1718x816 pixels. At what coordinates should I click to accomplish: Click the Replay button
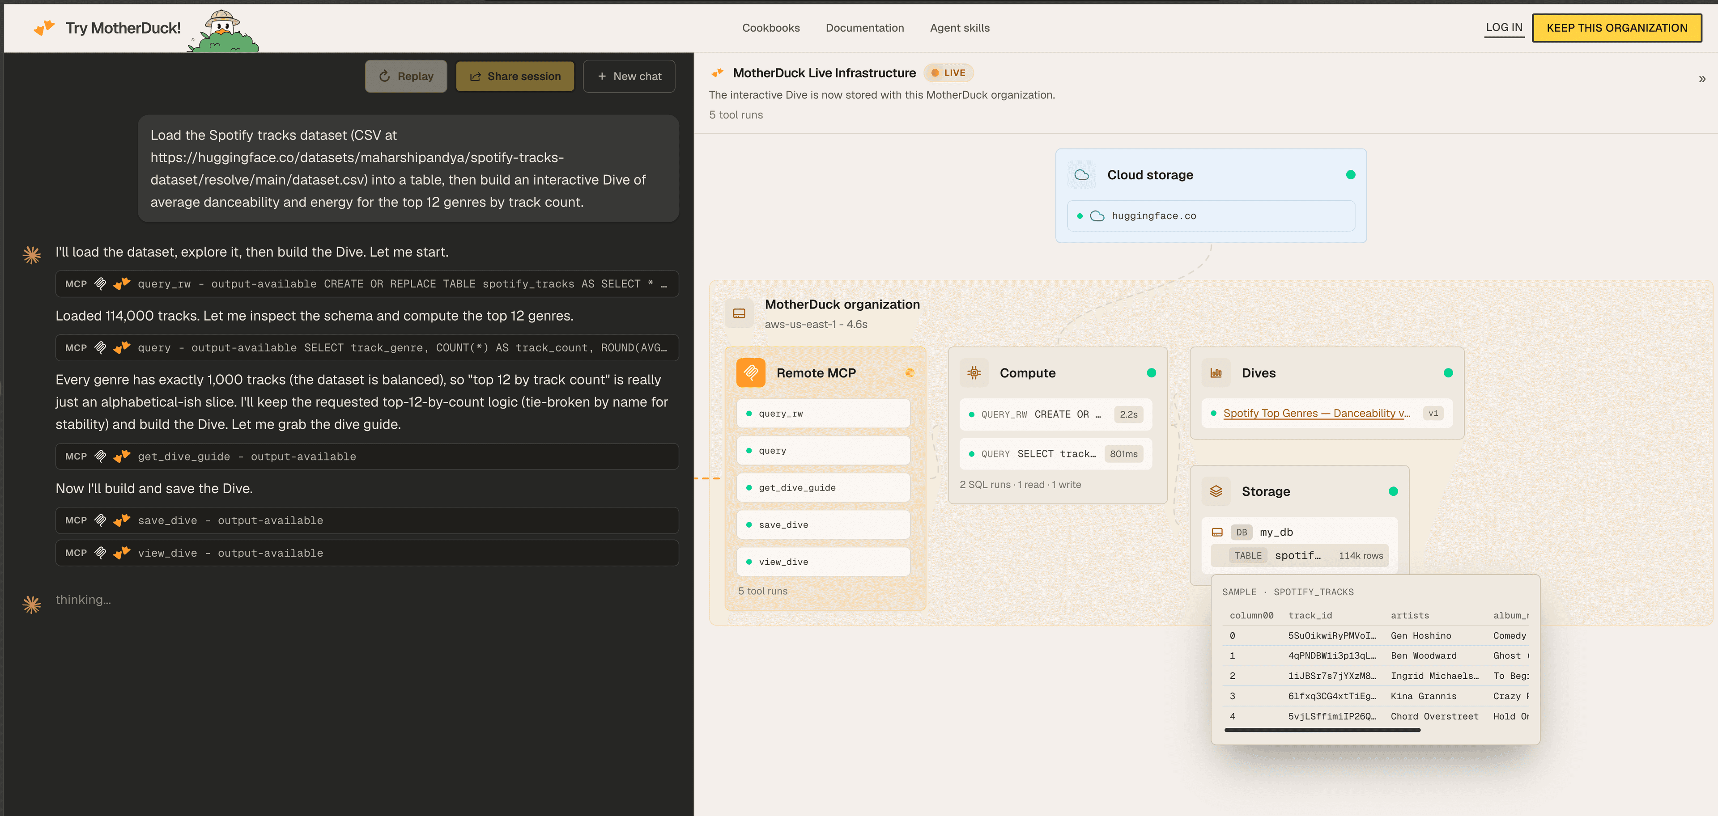405,76
